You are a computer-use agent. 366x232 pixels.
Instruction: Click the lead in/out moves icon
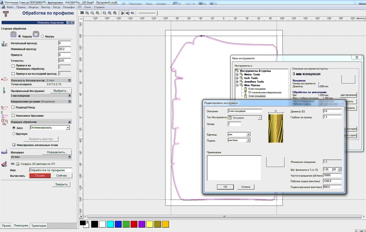pyautogui.click(x=4, y=108)
